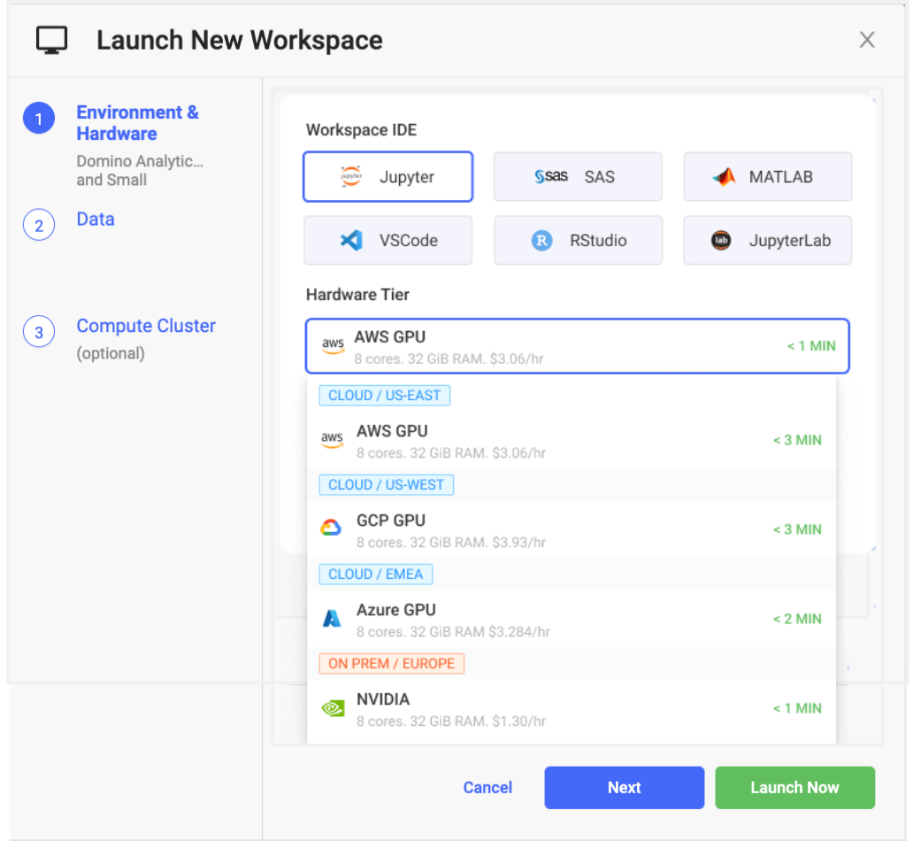This screenshot has height=841, width=913.
Task: Click '8 cores. 32 GiB RAM. $3.93/hr' spec text
Action: (451, 543)
